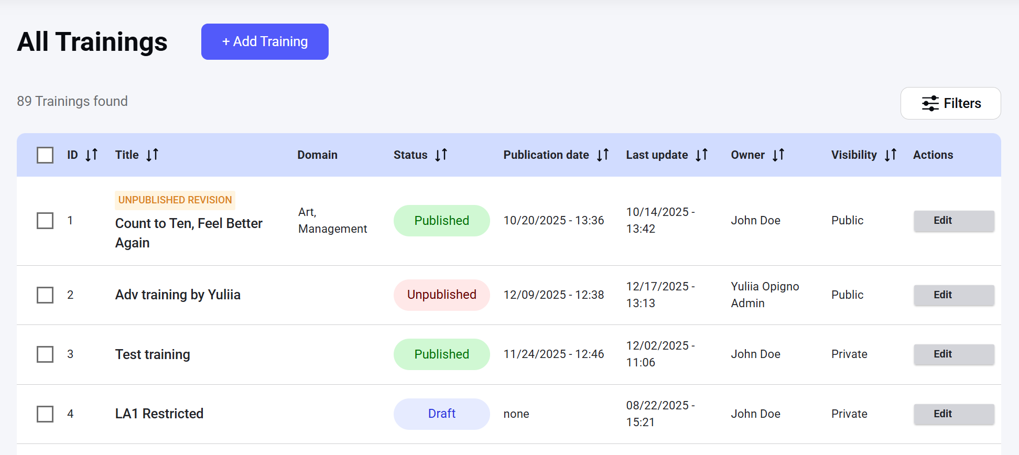The image size is (1019, 455).
Task: Click last update 12/02/2025 - 11:06
Action: [660, 354]
